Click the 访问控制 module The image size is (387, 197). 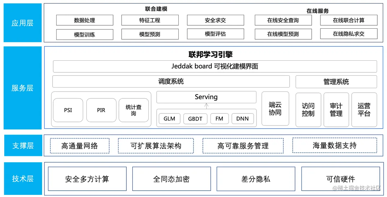coord(308,109)
